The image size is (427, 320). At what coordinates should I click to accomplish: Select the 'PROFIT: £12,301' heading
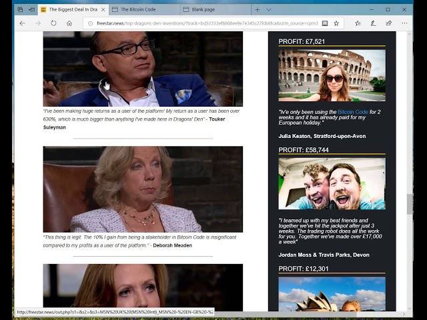pos(304,269)
